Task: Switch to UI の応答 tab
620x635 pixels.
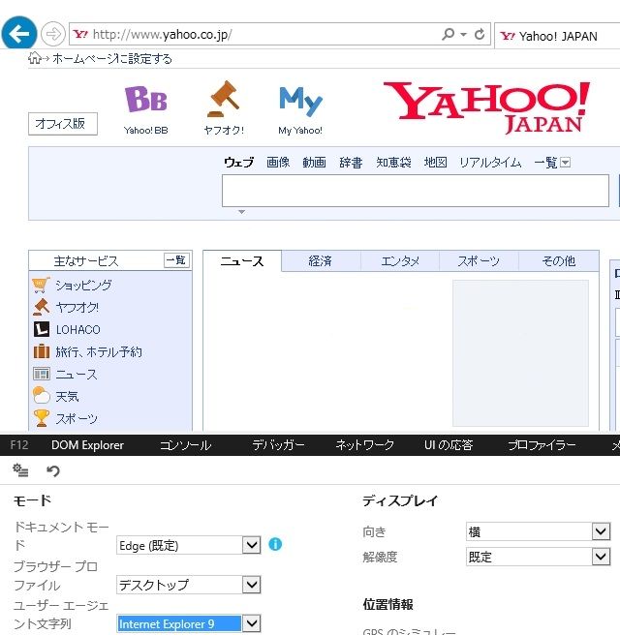Action: click(449, 445)
